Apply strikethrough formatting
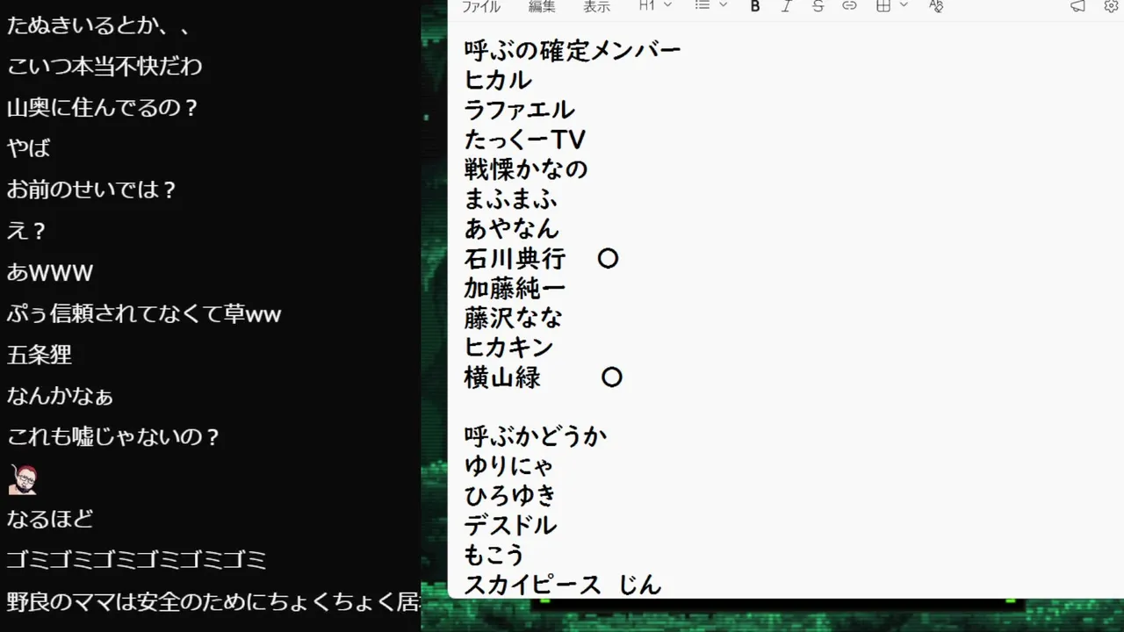This screenshot has width=1124, height=632. tap(818, 6)
